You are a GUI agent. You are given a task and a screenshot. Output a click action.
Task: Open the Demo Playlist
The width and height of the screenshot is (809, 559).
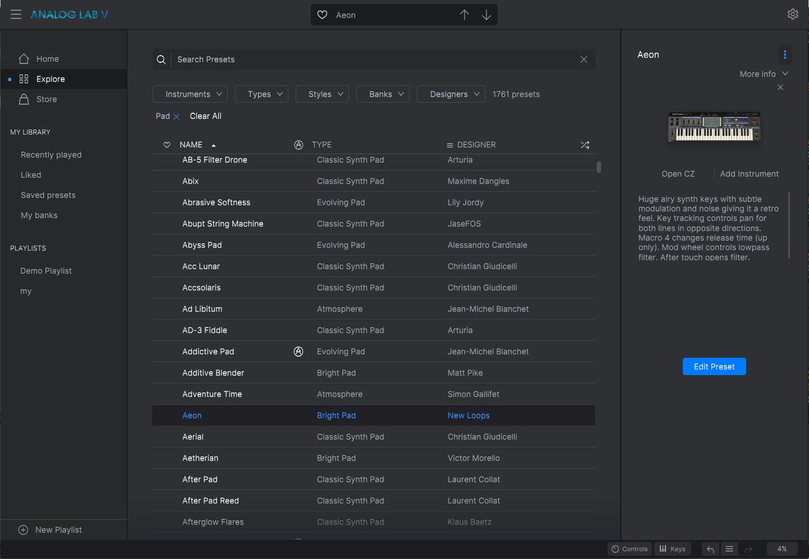tap(46, 271)
